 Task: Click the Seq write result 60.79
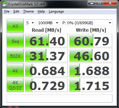click(91, 41)
